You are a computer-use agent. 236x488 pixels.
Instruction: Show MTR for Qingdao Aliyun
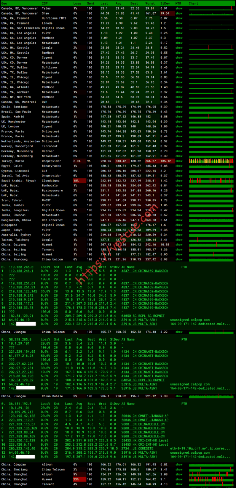(x=179, y=465)
